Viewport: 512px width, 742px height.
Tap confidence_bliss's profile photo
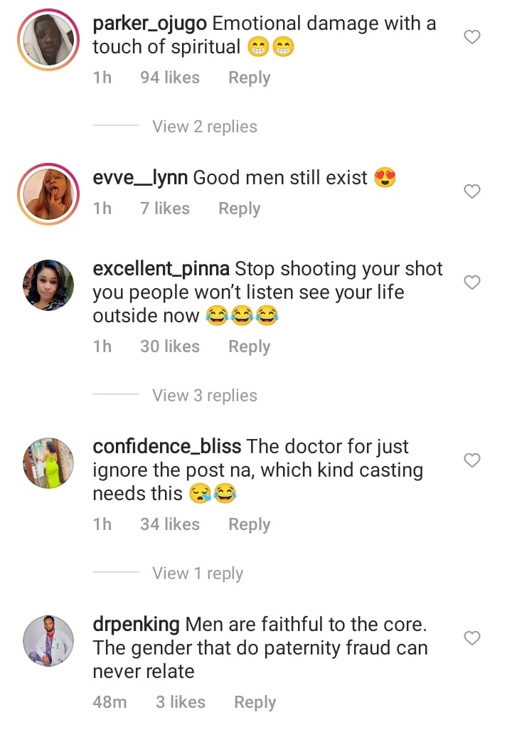coord(49,463)
